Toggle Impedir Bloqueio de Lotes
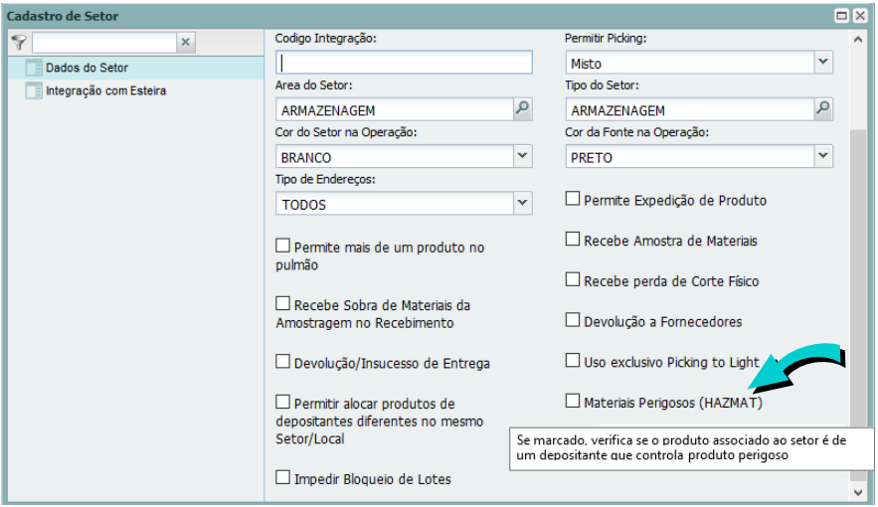This screenshot has height=507, width=878. tap(282, 478)
